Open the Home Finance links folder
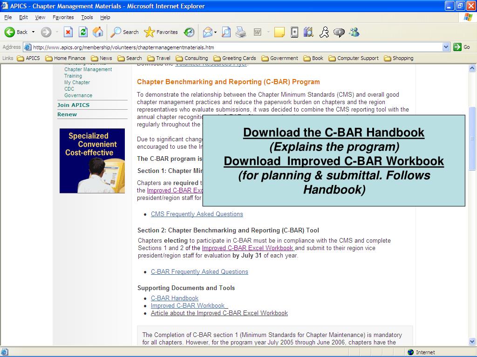Screen dimensions: 477x357 point(65,58)
